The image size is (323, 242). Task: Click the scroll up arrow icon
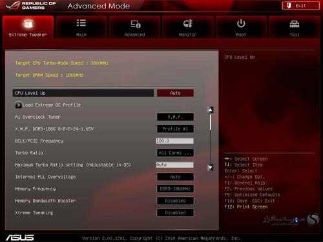click(211, 110)
